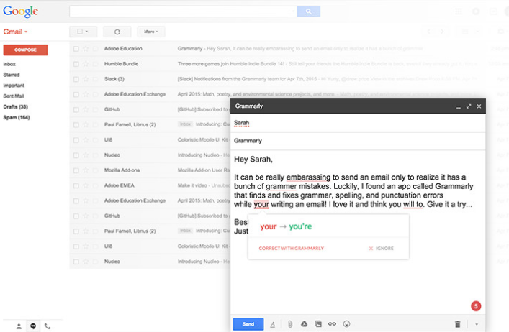The image size is (509, 332).
Task: Click the refresh inbox icon
Action: 117,32
